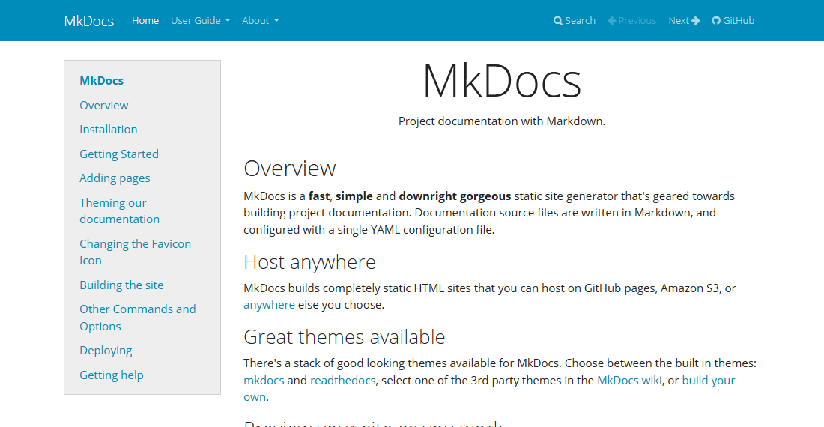Image resolution: width=824 pixels, height=427 pixels.
Task: Jump to Overview in sidebar
Action: pyautogui.click(x=104, y=105)
